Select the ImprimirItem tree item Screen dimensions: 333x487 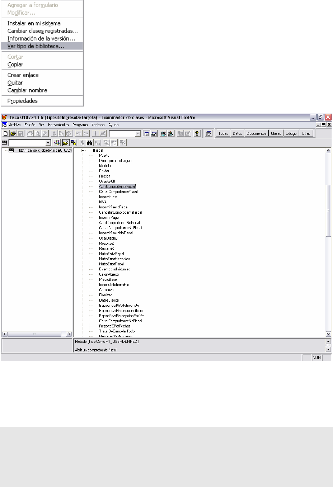tap(108, 197)
